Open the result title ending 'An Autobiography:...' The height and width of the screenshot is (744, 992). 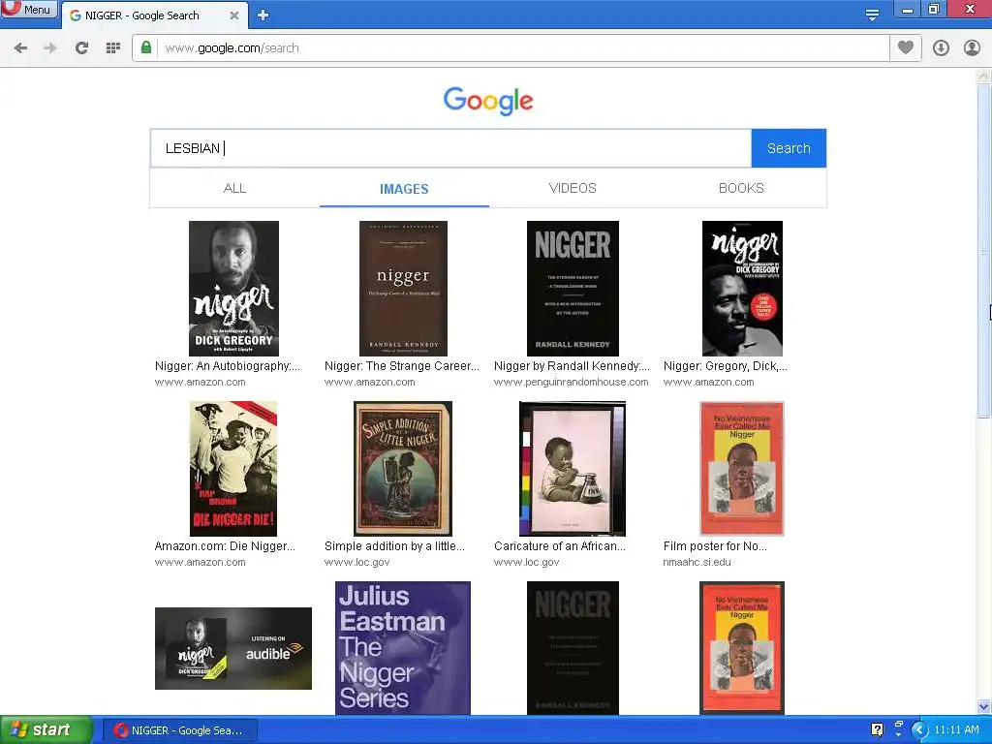(x=228, y=365)
